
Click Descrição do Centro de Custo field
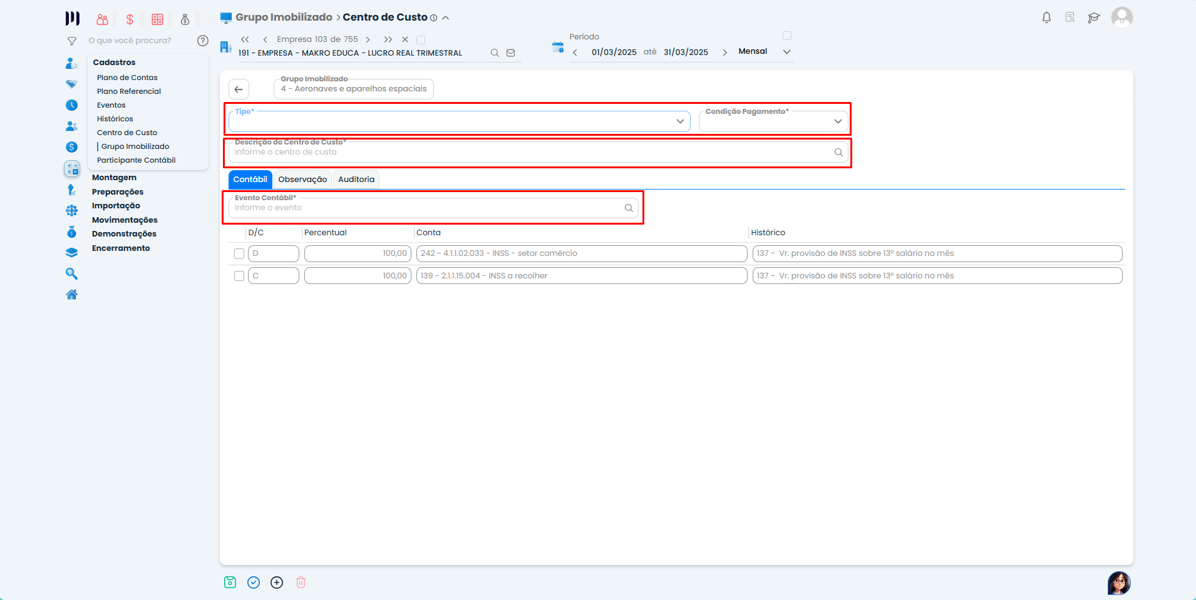(532, 153)
